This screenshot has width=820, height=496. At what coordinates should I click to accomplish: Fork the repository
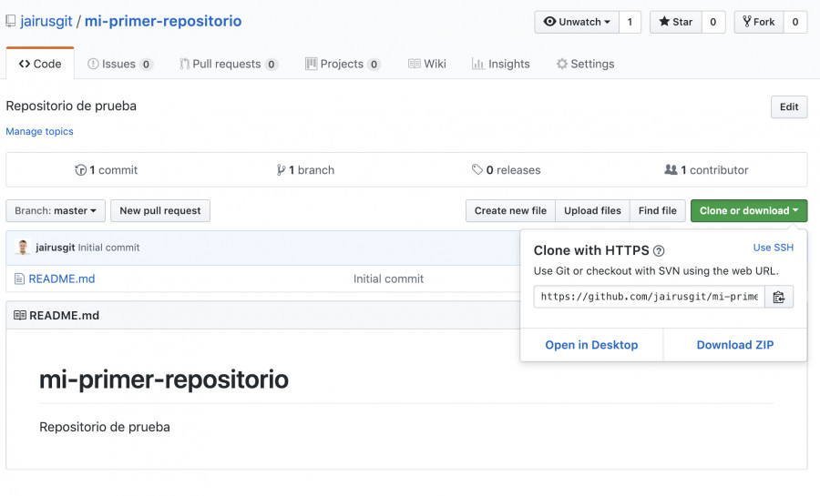point(758,22)
